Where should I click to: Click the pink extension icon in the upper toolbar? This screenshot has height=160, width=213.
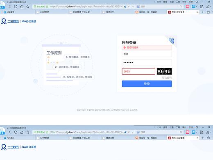click(188, 7)
